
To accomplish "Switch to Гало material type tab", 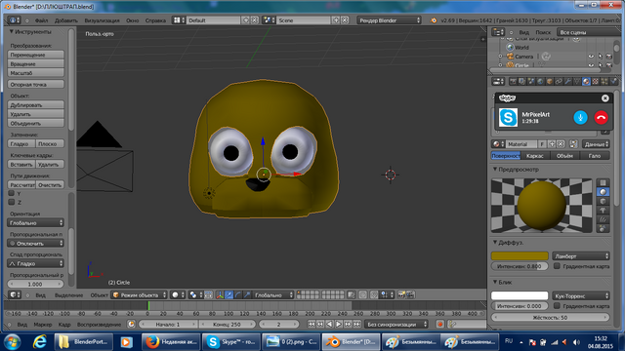I will (595, 156).
